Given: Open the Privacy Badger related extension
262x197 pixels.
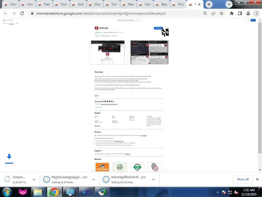Looking at the screenshot, I should point(102,167).
